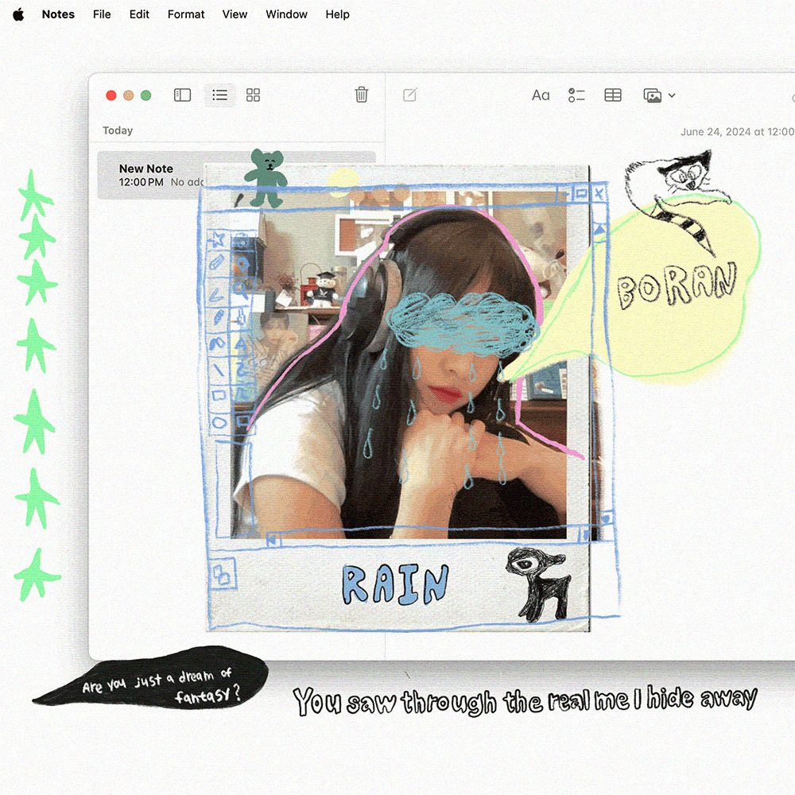Open the File menu
795x795 pixels.
tap(102, 14)
